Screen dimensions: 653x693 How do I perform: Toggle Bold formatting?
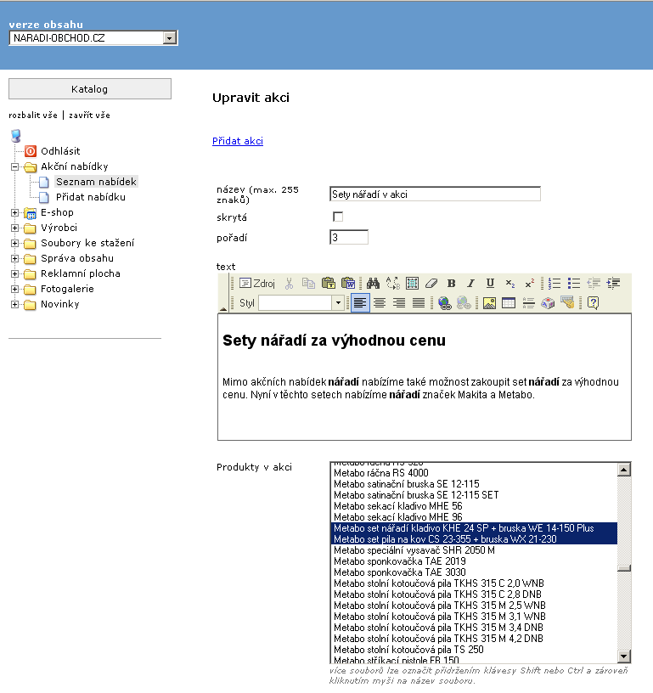click(451, 284)
